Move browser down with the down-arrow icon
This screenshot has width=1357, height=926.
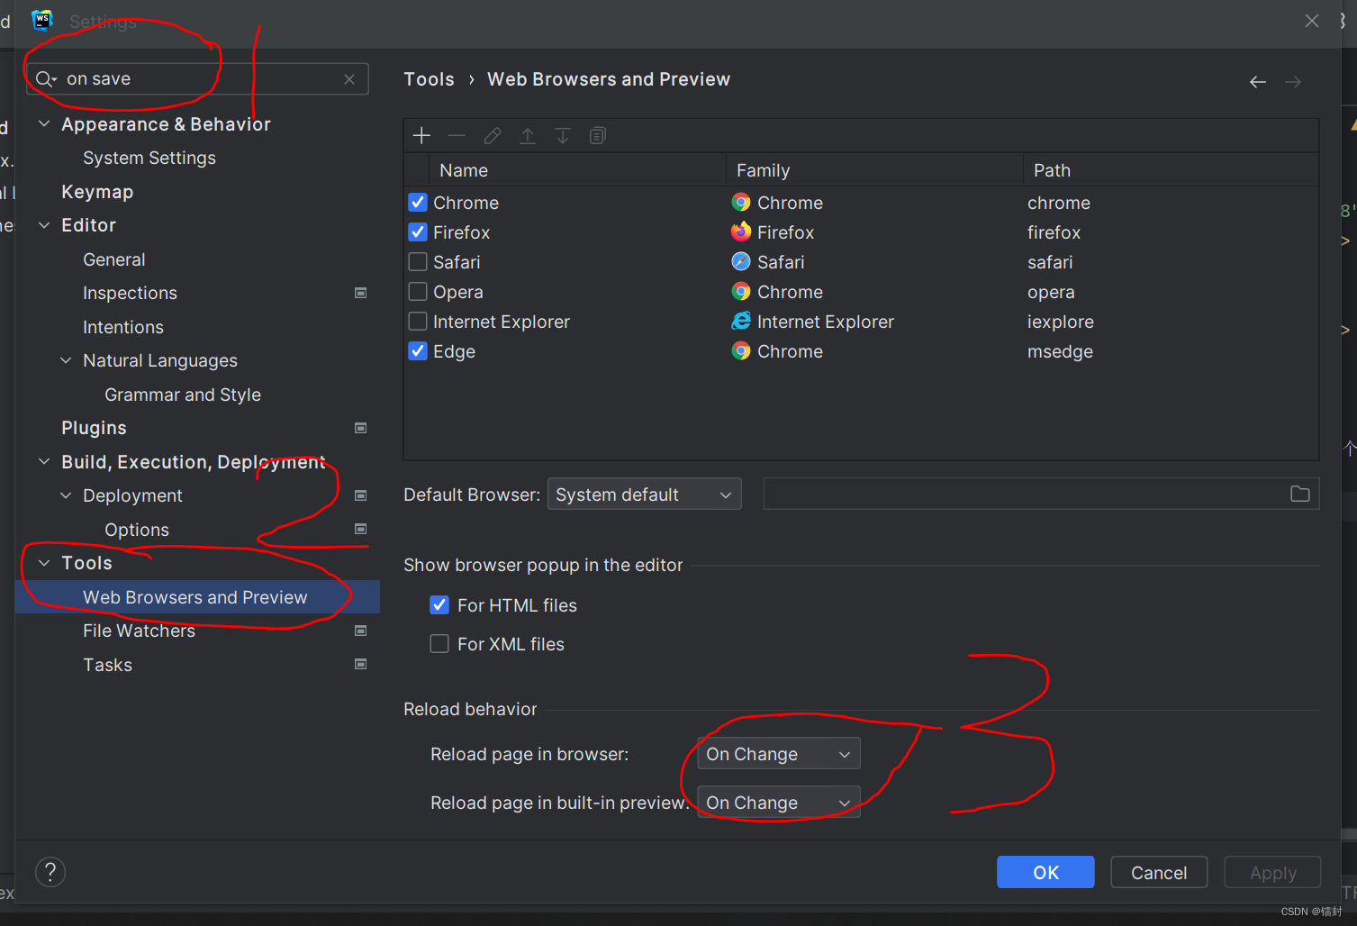point(563,135)
